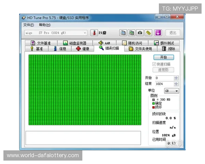Viewport: 205px width, 164px height.
Task: Click the purple download arrow icon
Action: (x=158, y=33)
